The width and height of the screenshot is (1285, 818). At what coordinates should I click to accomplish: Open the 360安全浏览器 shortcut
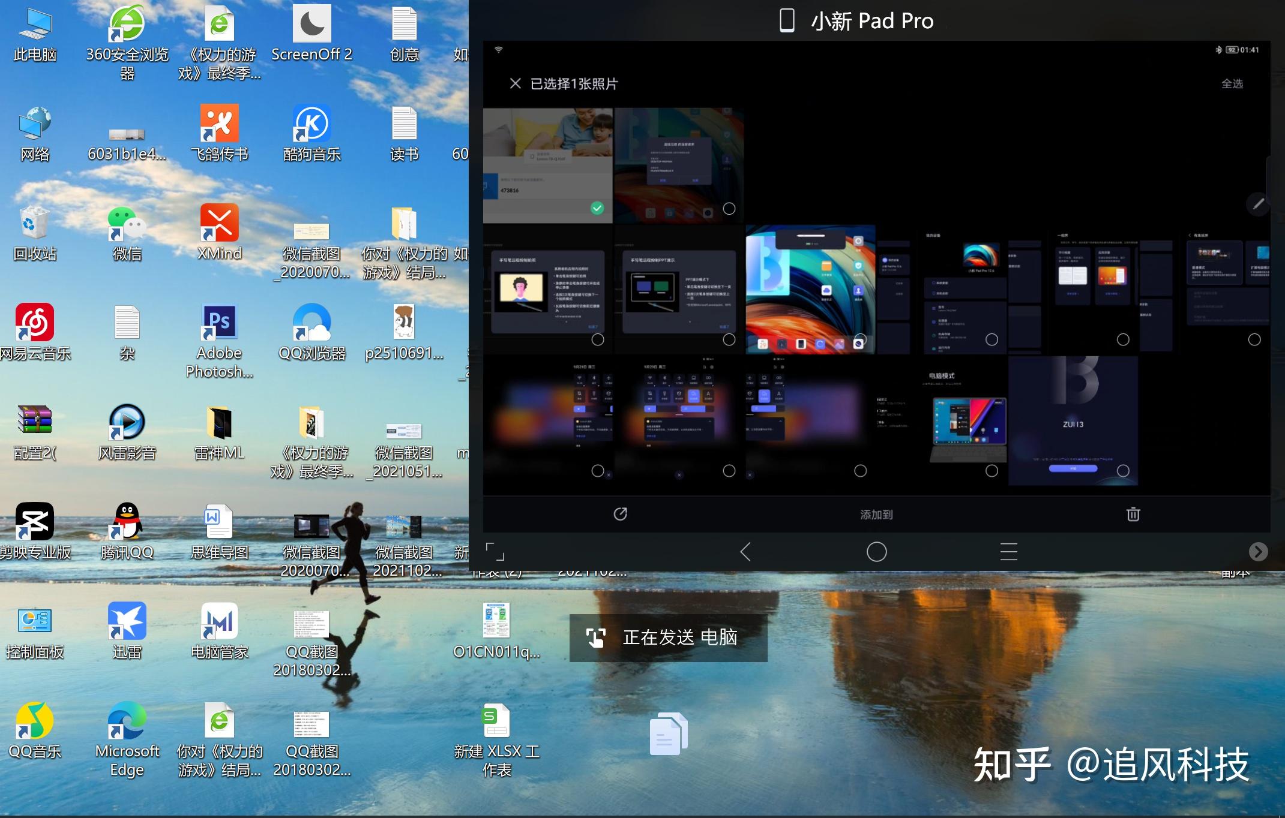127,42
